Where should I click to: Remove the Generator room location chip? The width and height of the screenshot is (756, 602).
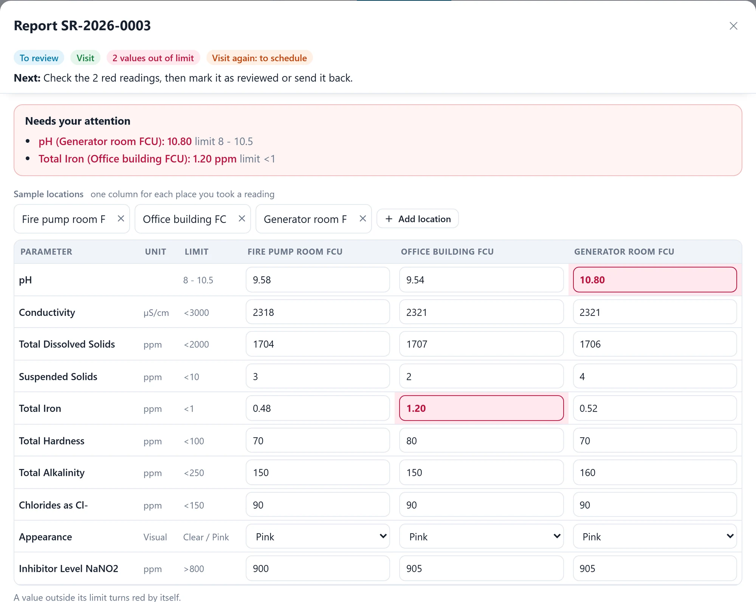tap(363, 218)
